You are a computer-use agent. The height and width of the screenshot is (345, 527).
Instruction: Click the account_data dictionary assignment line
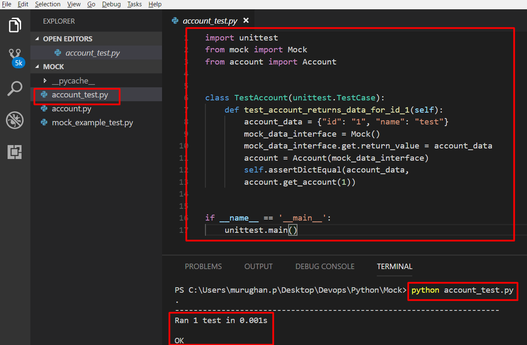coord(346,122)
